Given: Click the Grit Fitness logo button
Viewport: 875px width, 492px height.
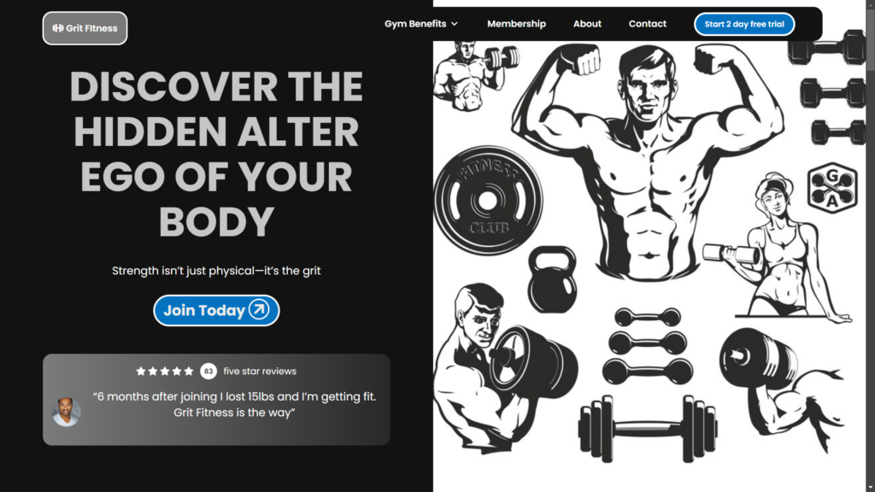Looking at the screenshot, I should [85, 28].
